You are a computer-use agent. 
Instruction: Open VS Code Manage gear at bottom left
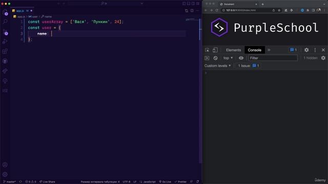(x=5, y=174)
